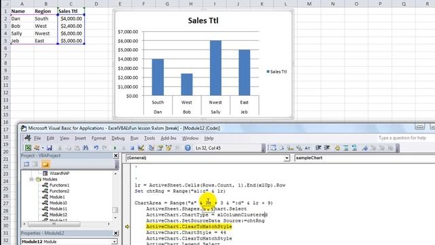Select Module12 in the project tree
435x245 pixels.
tap(58, 215)
